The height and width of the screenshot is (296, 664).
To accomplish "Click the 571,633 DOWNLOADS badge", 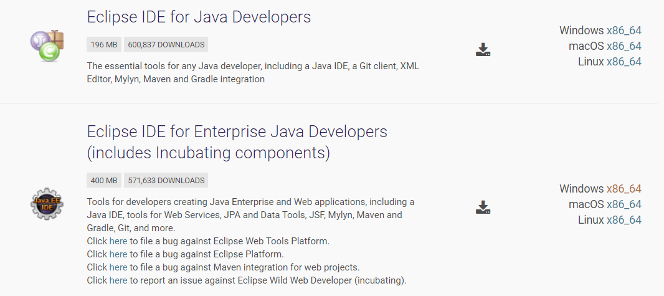I will [x=166, y=180].
